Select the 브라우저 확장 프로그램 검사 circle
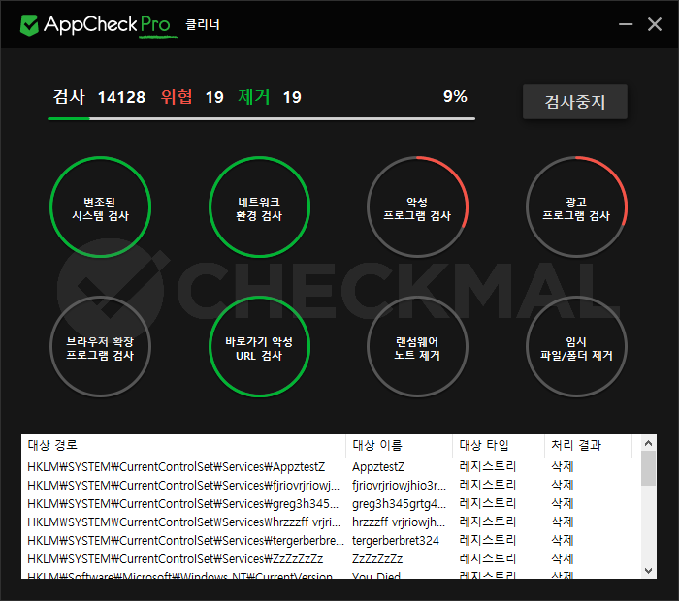 coord(99,348)
